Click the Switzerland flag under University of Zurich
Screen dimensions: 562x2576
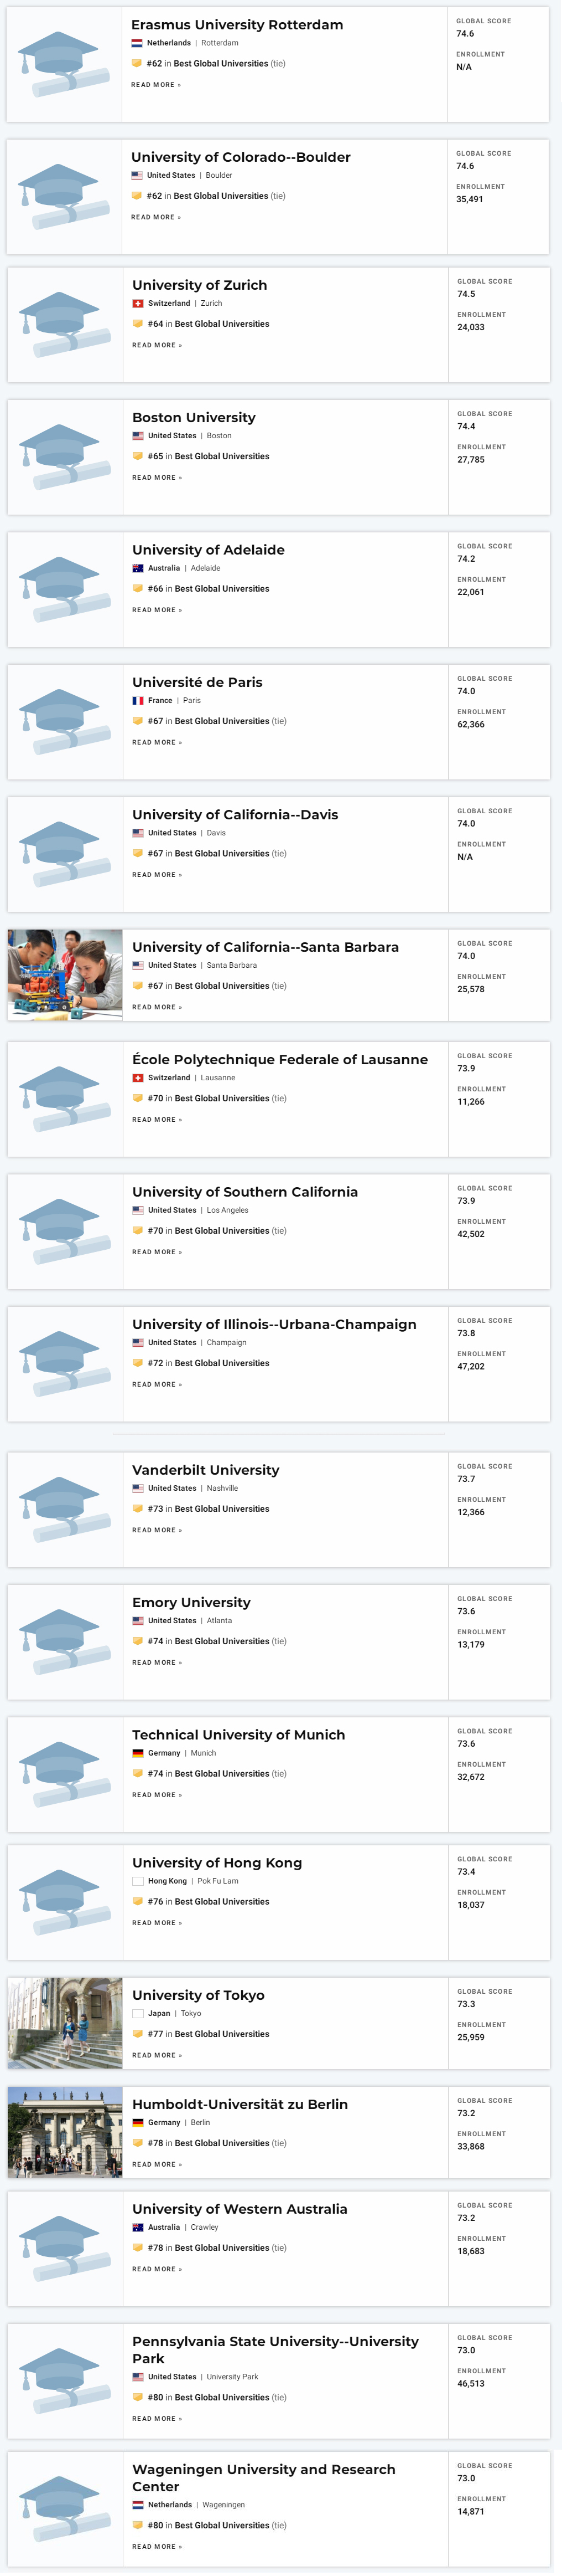(138, 303)
